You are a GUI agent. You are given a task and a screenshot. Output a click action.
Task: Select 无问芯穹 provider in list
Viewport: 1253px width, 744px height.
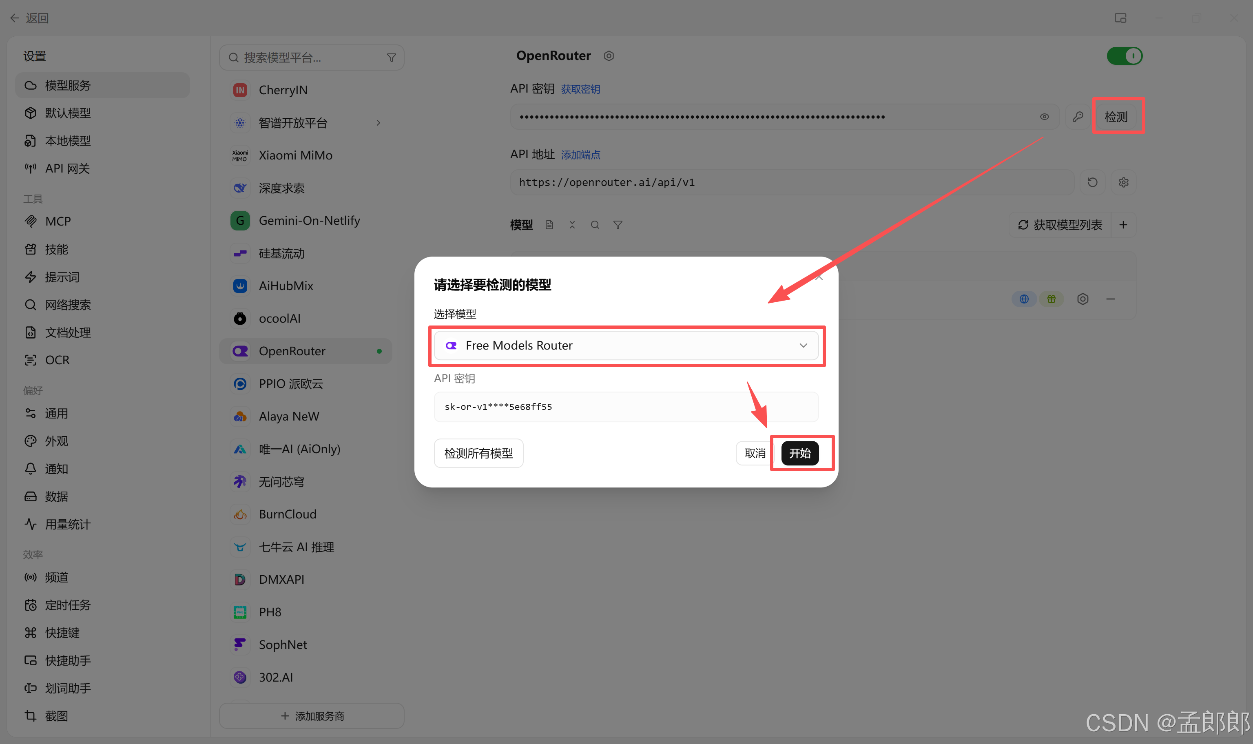coord(306,482)
